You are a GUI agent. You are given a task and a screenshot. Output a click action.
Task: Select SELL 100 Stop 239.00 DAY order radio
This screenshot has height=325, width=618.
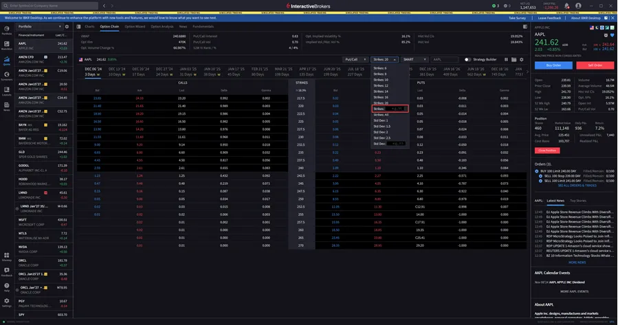540,176
